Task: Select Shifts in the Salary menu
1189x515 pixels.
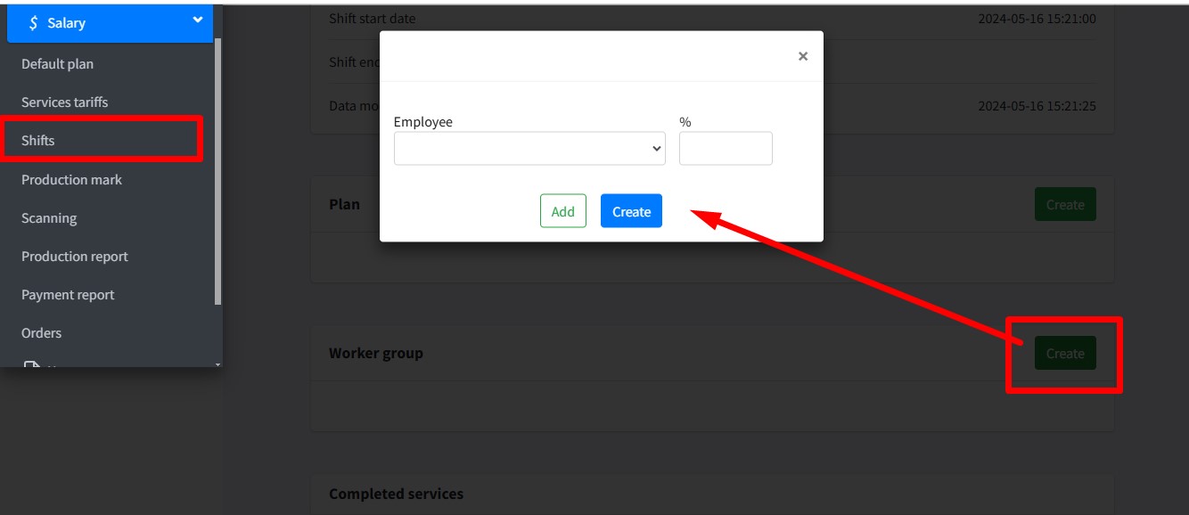Action: tap(38, 141)
